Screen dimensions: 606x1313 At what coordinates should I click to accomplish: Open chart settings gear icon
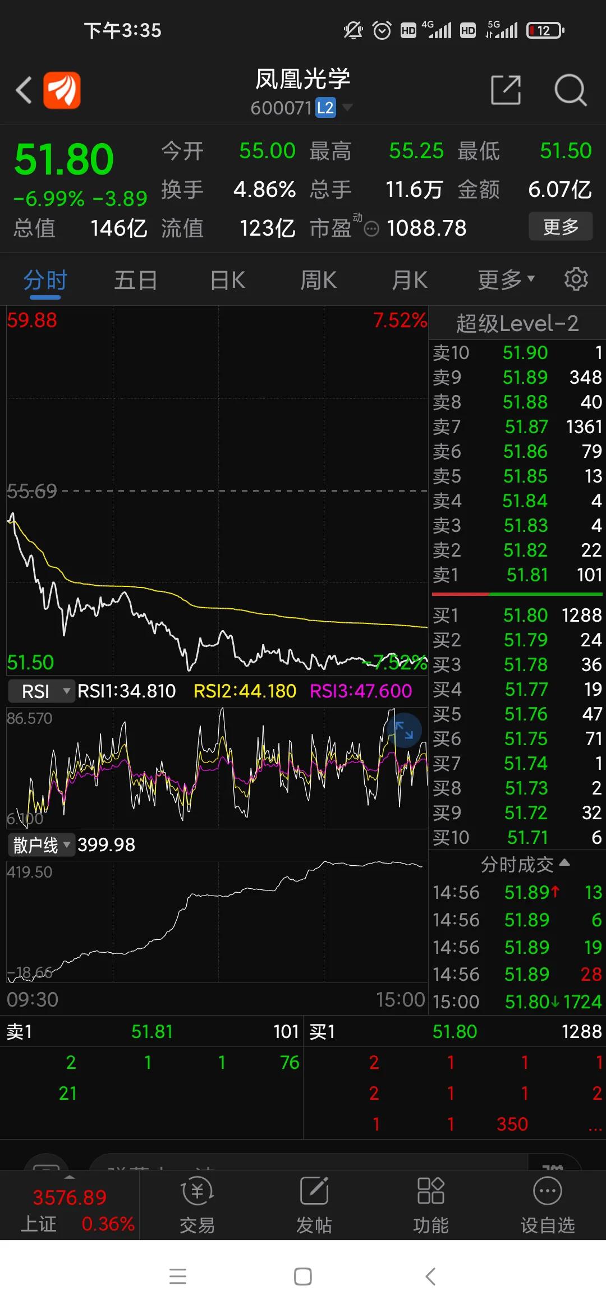(x=576, y=279)
